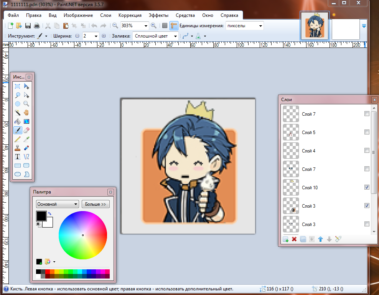The width and height of the screenshot is (379, 295).
Task: Zoom out with the minus magnifier icon
Action: tap(115, 26)
